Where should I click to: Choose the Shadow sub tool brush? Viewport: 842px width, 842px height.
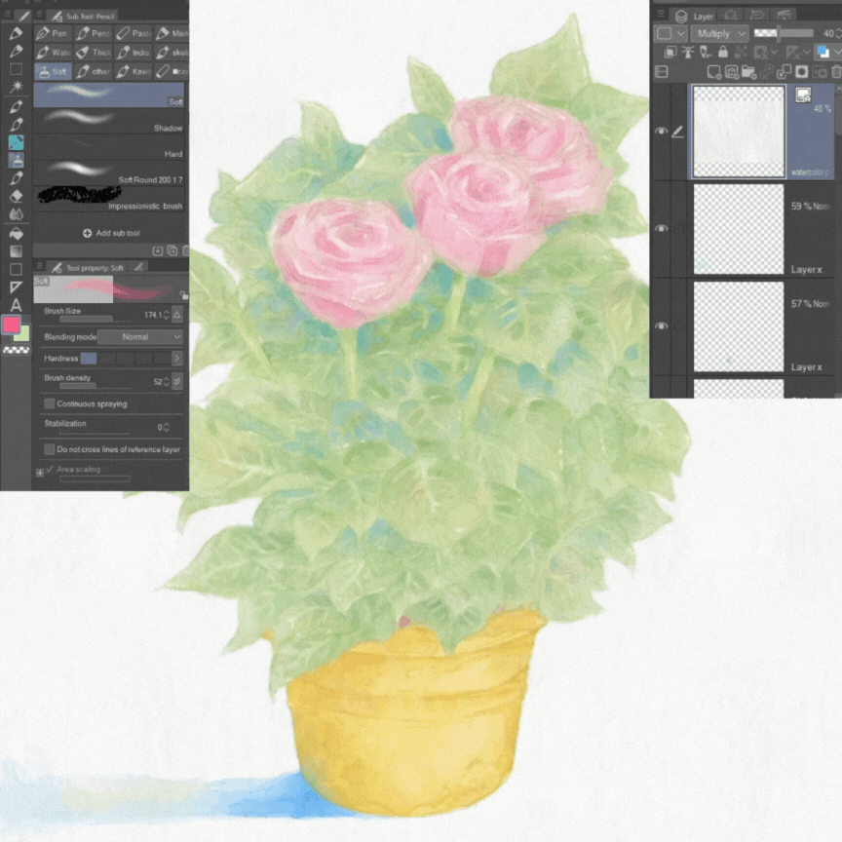(x=109, y=121)
